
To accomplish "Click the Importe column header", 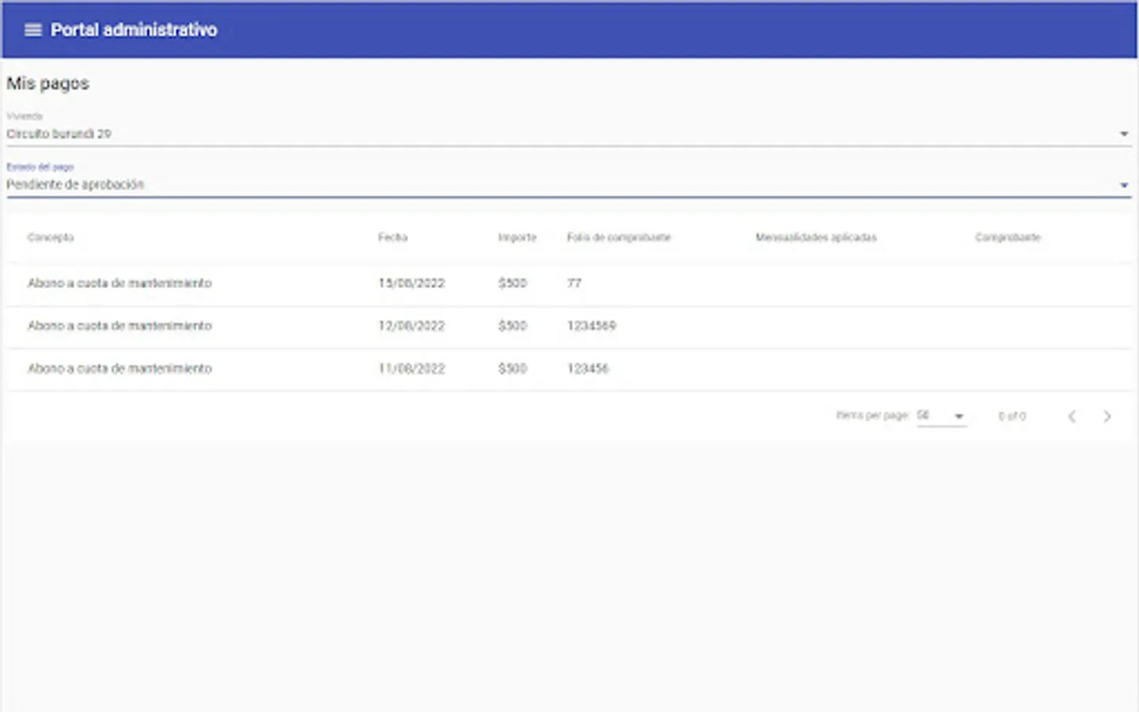I will [x=517, y=237].
